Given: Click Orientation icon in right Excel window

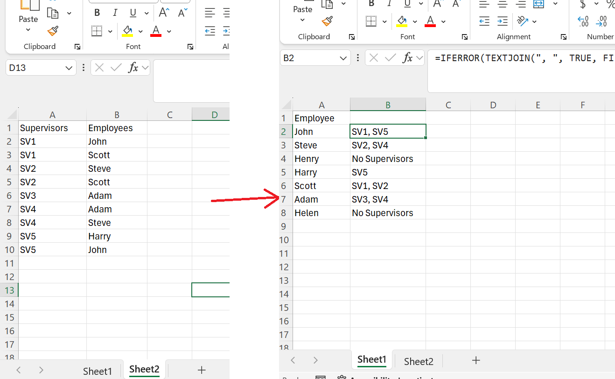Looking at the screenshot, I should coord(523,21).
